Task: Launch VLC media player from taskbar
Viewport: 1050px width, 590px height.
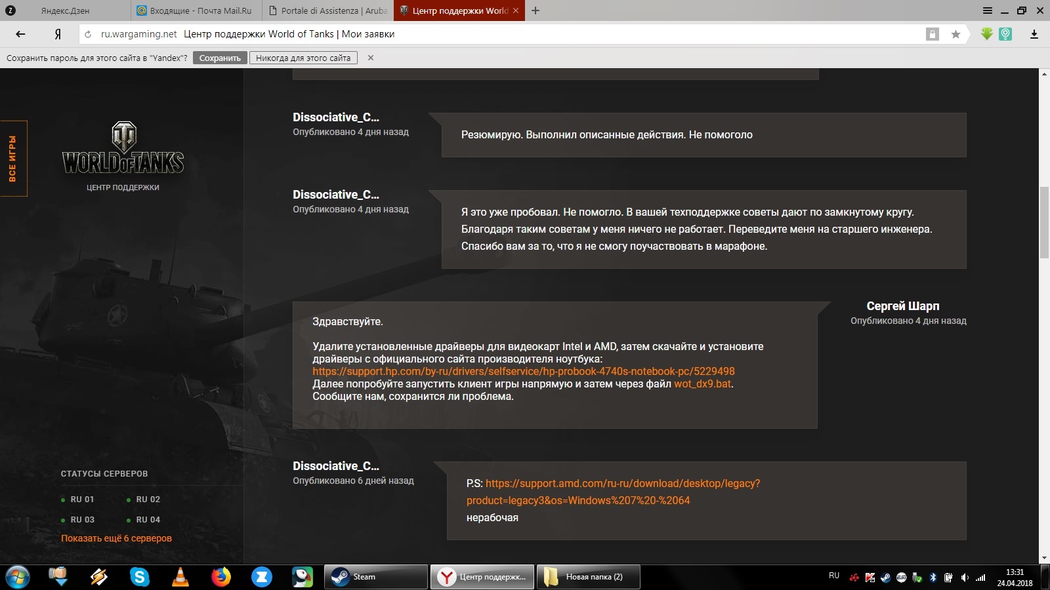Action: [x=180, y=577]
